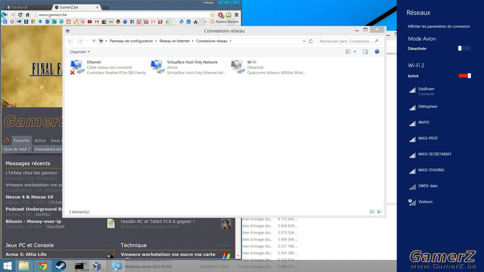
Task: Open the Hoodie AC et Tshirt FC4 article
Action: (x=158, y=221)
